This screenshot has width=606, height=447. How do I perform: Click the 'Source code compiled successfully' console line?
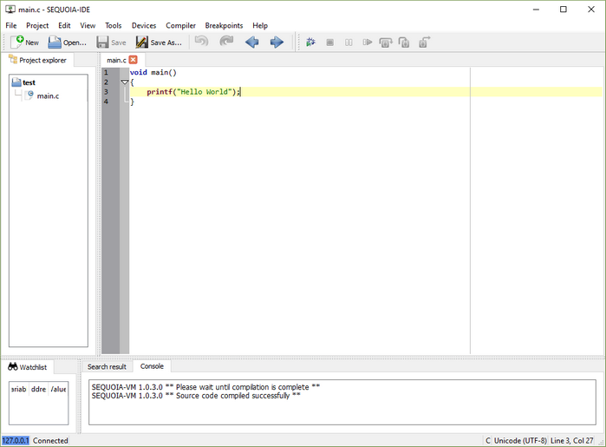coord(196,396)
